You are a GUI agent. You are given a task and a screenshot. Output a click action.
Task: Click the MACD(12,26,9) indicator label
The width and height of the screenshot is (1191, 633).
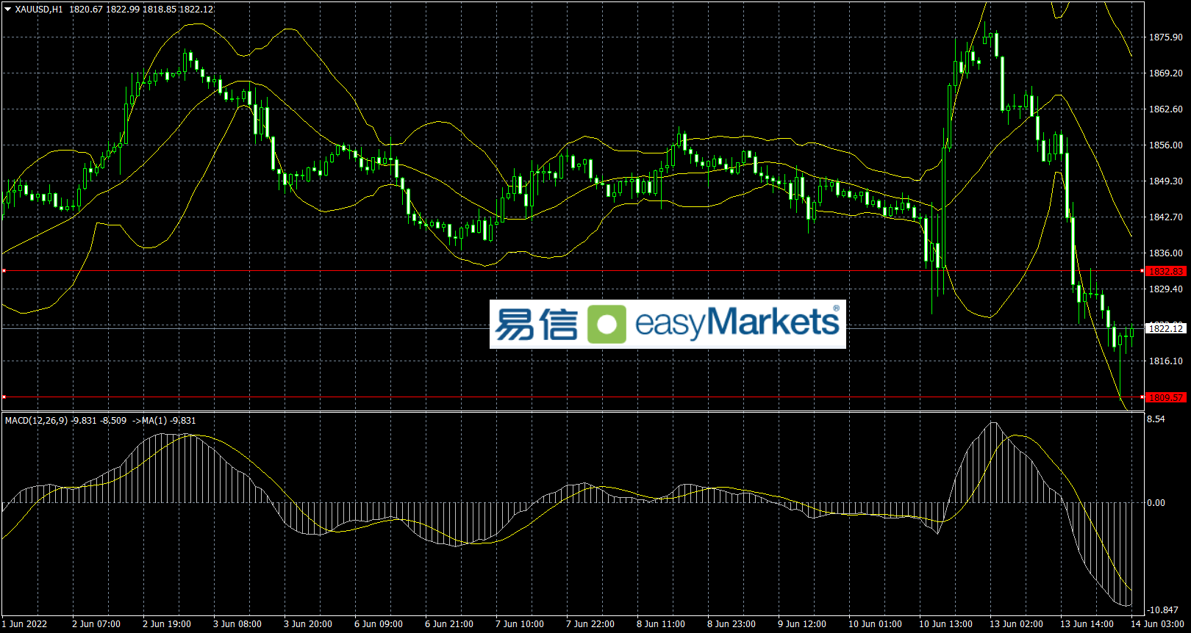click(x=37, y=421)
